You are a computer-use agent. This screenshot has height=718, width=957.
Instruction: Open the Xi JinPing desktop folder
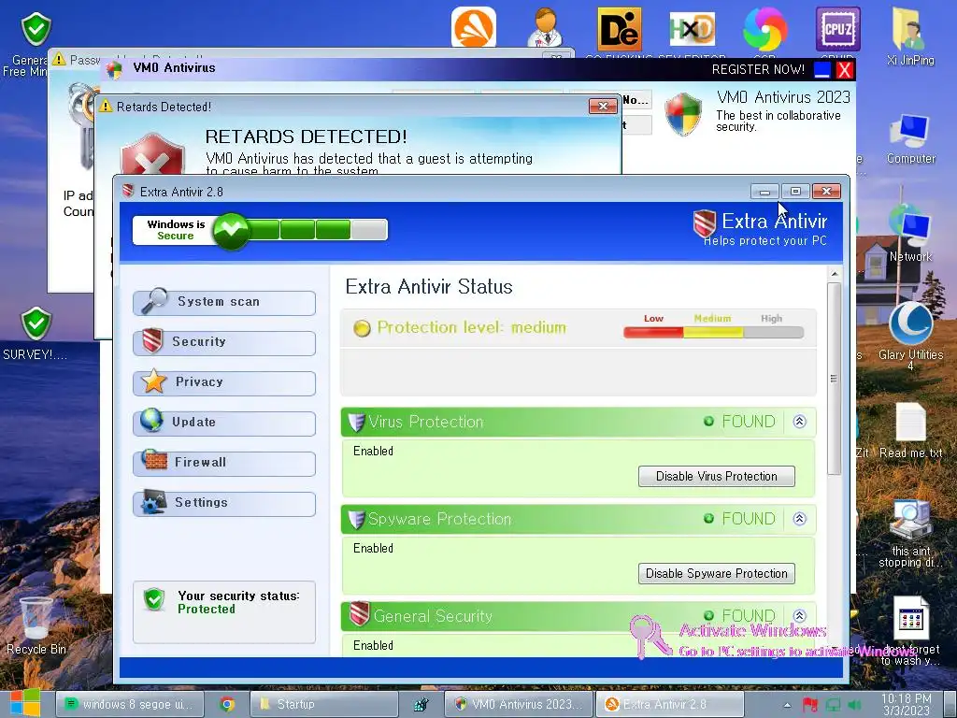click(x=910, y=36)
